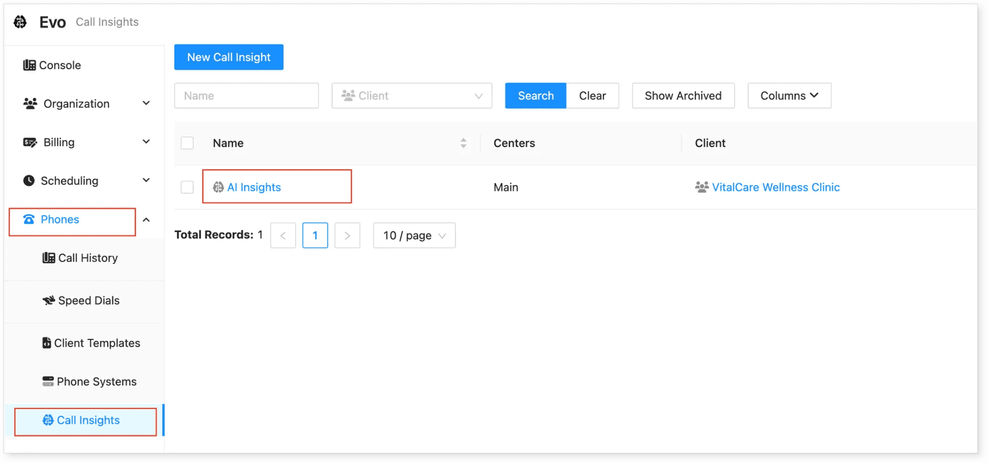
Task: Expand the Scheduling menu chevron
Action: pos(146,181)
